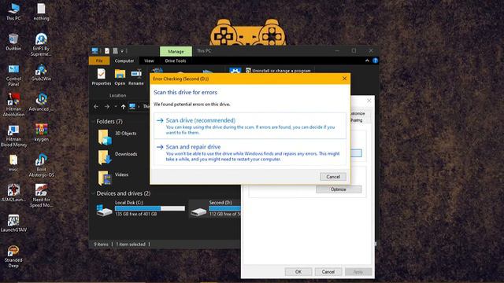This screenshot has width=504, height=283.
Task: Select the Local Disk (C:) drive
Action: 141,208
